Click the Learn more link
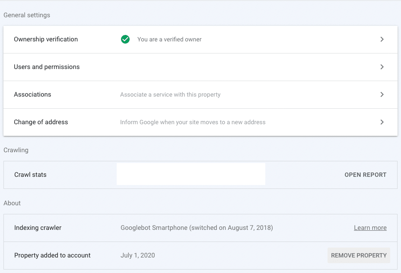 (370, 228)
